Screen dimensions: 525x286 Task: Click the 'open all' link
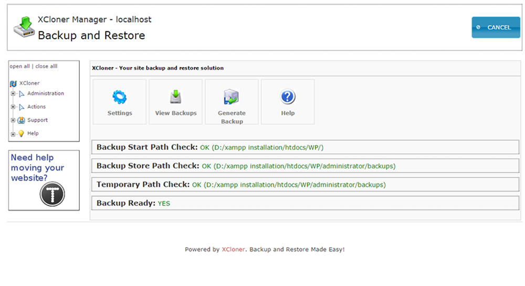click(20, 66)
